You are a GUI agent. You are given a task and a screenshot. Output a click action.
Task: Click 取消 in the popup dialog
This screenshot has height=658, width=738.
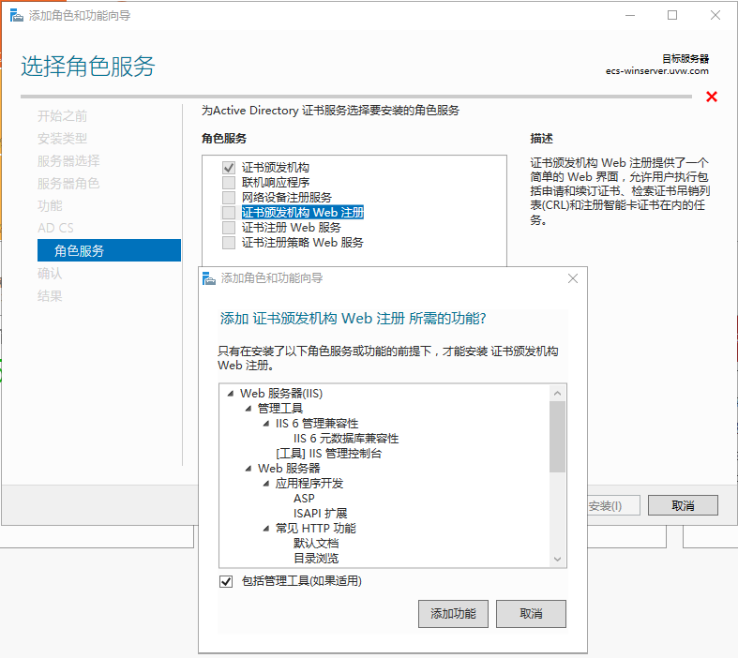tap(531, 614)
